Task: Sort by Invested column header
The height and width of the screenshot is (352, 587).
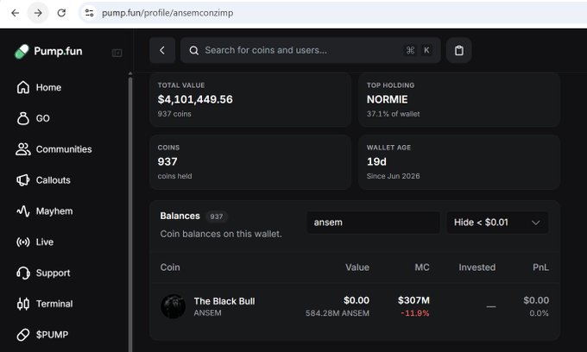Action: click(477, 267)
